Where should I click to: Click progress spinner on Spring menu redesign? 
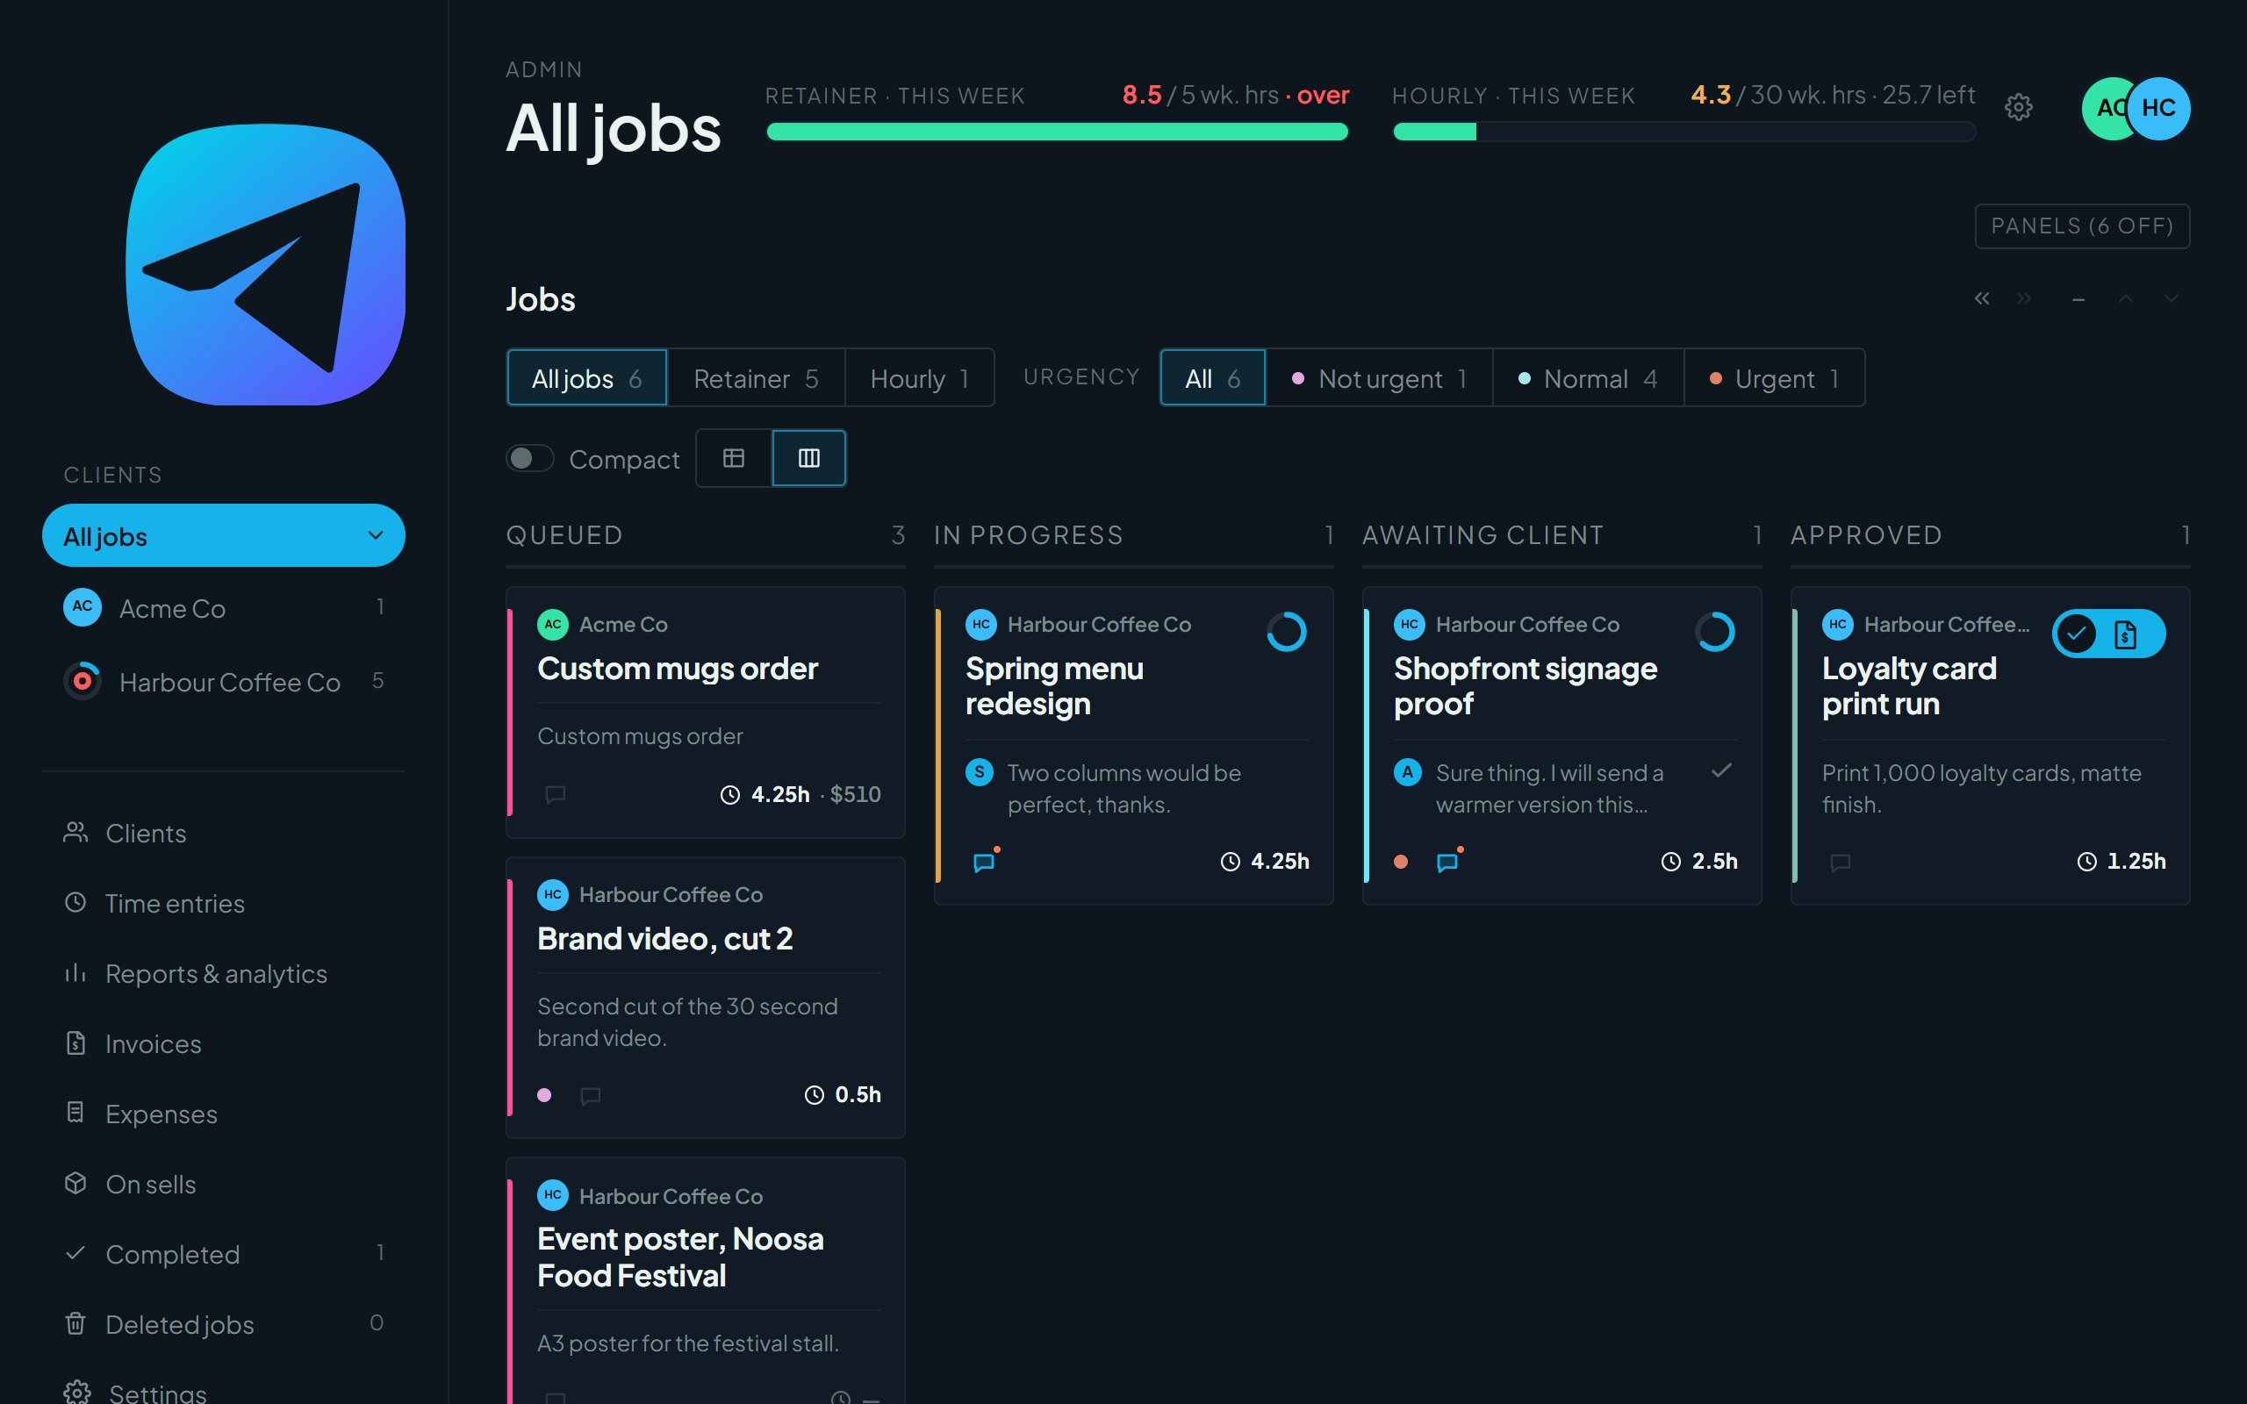click(1286, 633)
